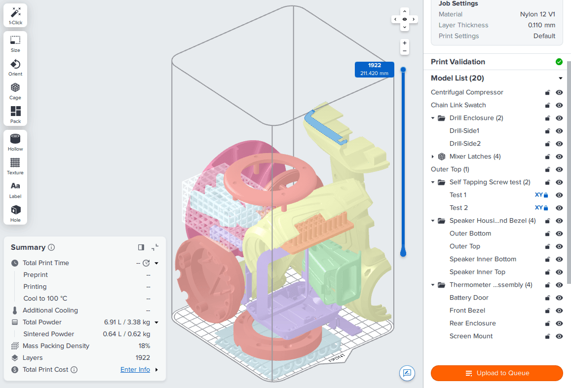Screen dimensions: 571x388
Task: Click the Pack tool icon
Action: click(15, 114)
